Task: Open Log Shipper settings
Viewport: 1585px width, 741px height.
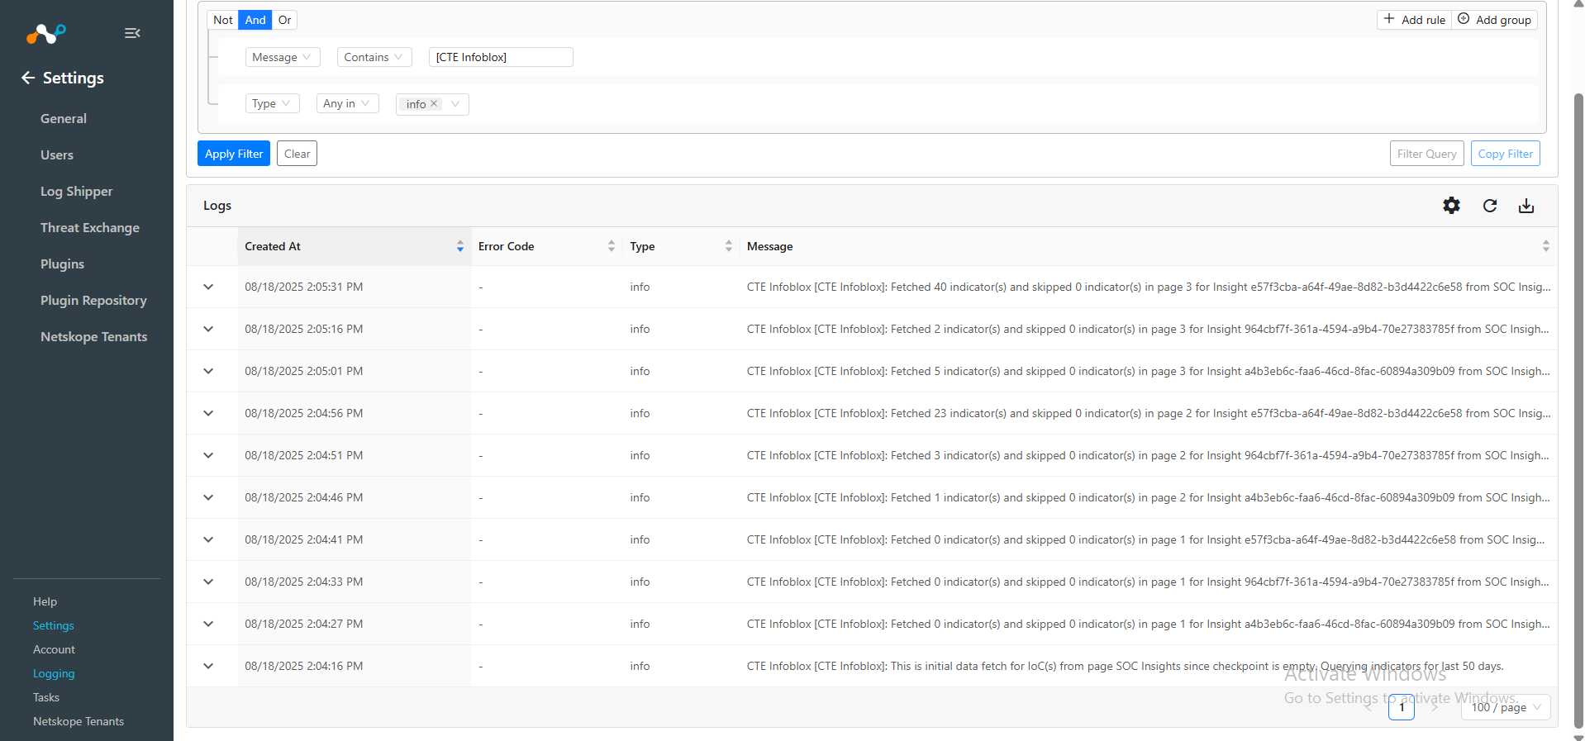Action: coord(77,191)
